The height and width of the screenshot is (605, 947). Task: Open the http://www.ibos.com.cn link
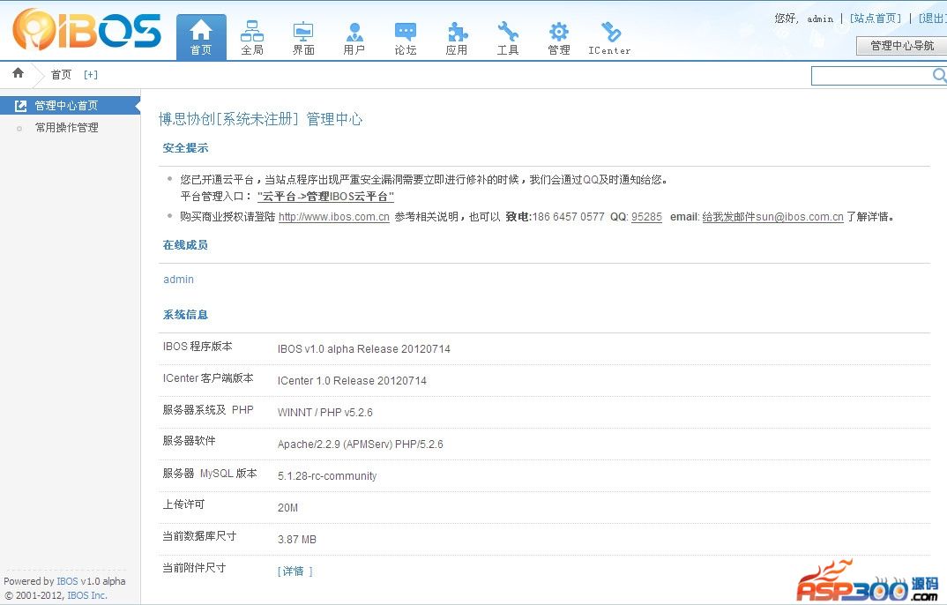333,217
